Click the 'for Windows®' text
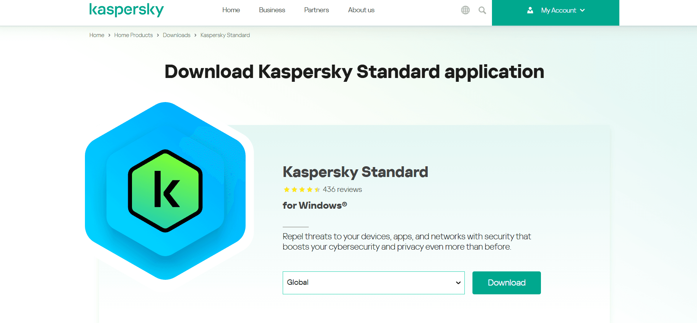This screenshot has height=323, width=697. pyautogui.click(x=315, y=206)
